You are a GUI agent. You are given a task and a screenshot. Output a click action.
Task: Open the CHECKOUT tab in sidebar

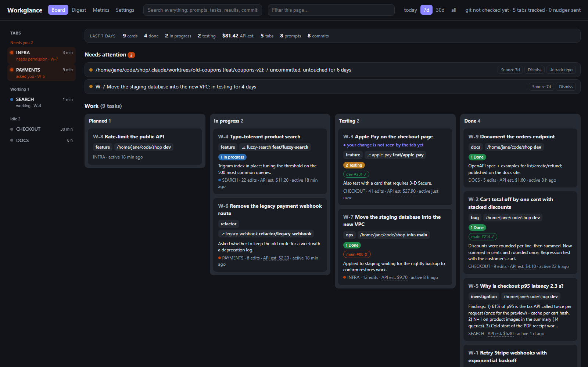coord(42,129)
